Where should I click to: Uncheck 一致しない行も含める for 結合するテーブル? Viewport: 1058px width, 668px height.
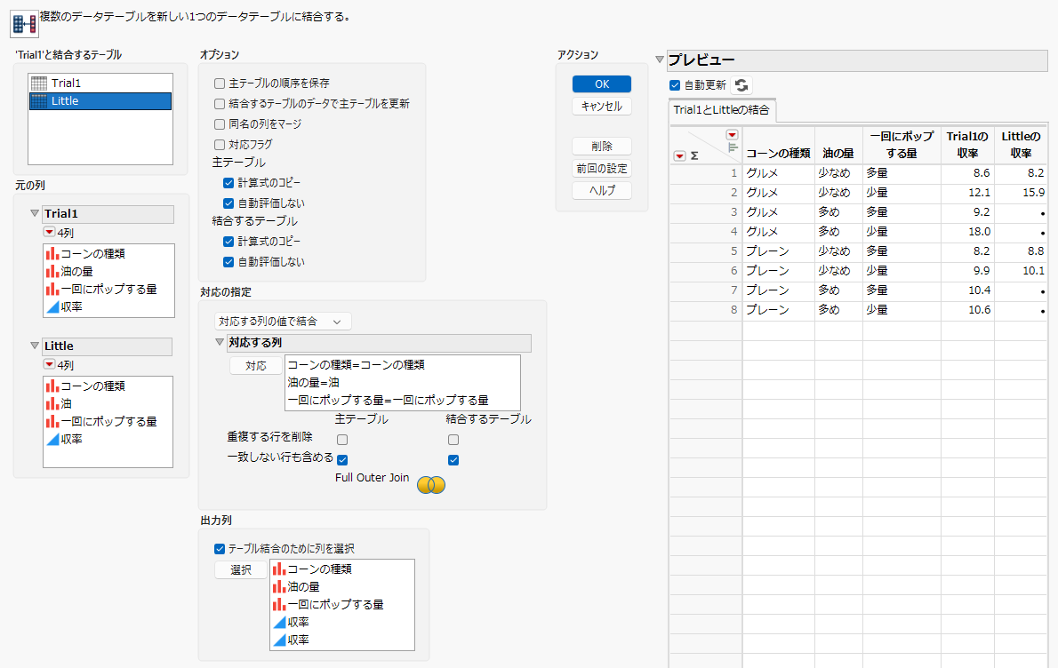453,460
